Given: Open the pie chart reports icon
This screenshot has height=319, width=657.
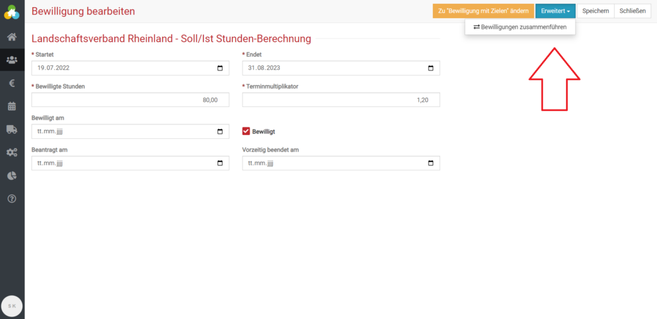Looking at the screenshot, I should (x=12, y=176).
